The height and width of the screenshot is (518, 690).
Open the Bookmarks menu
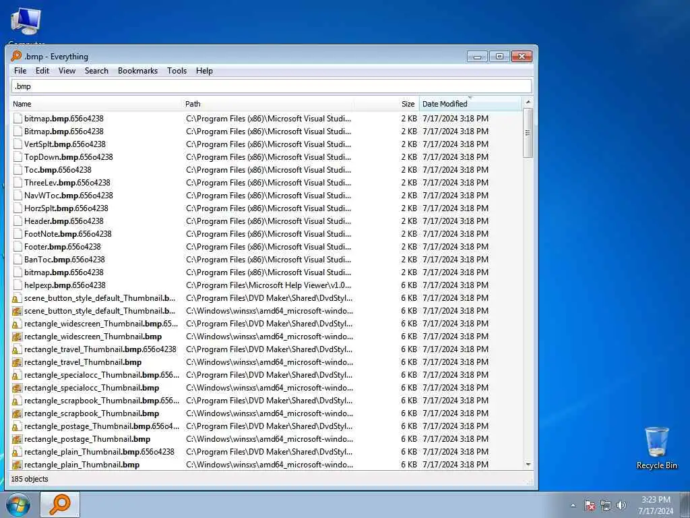point(137,71)
